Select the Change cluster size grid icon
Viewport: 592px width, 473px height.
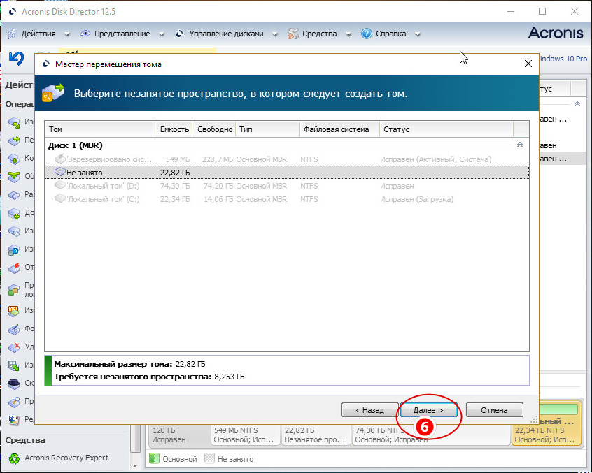pyautogui.click(x=14, y=365)
